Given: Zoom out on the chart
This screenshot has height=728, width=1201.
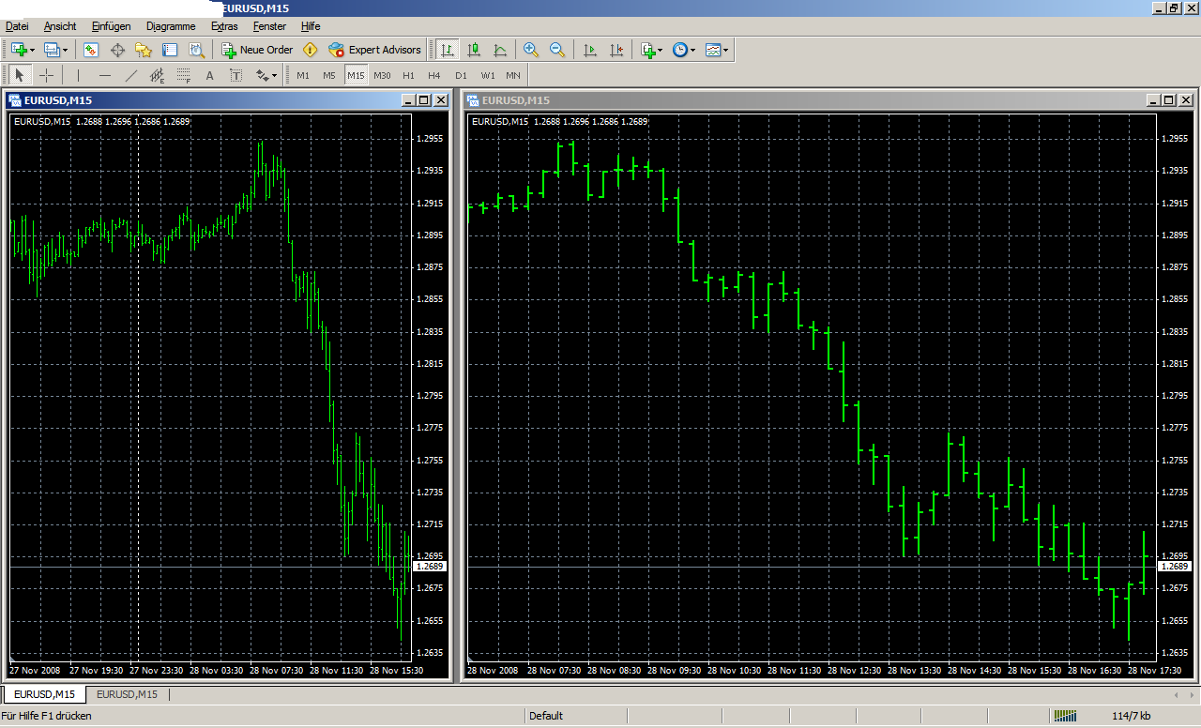Looking at the screenshot, I should tap(557, 50).
